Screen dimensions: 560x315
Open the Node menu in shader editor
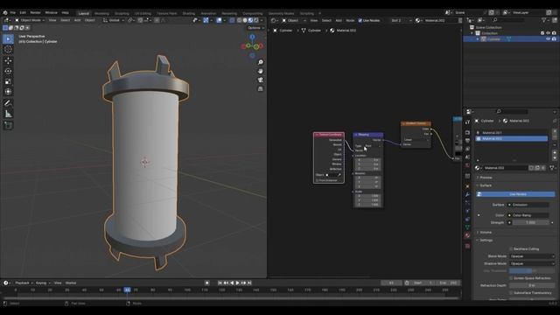[350, 20]
